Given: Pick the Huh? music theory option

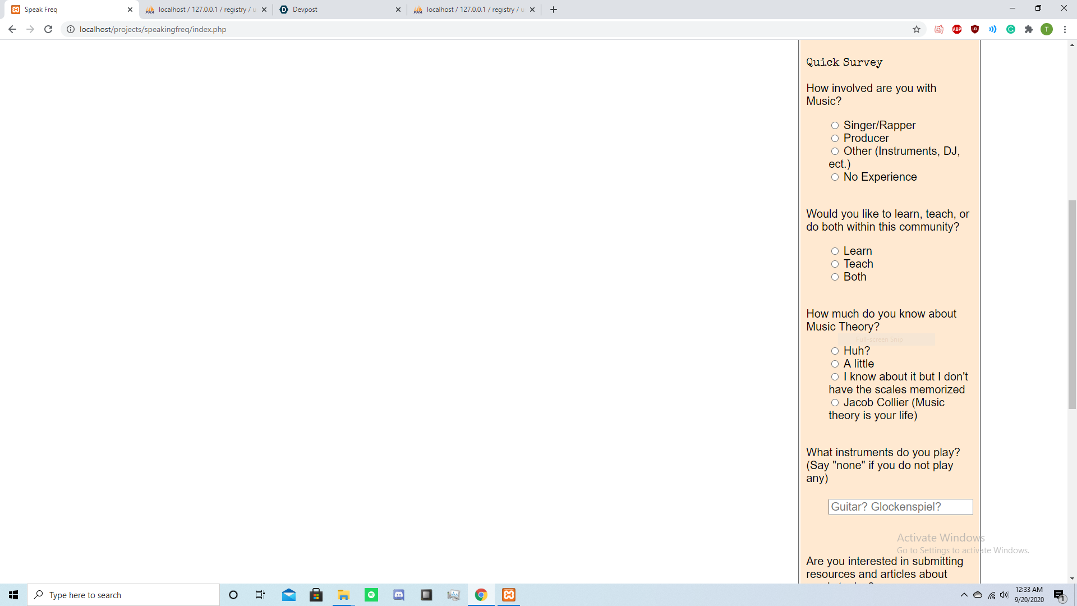Looking at the screenshot, I should [835, 351].
